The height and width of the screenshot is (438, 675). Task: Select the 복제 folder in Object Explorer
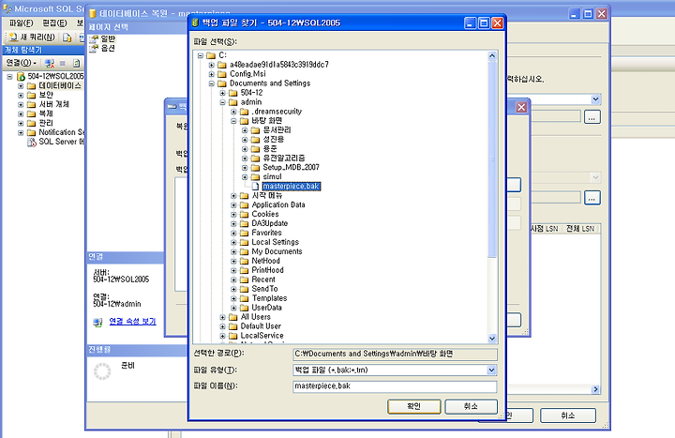pos(46,113)
